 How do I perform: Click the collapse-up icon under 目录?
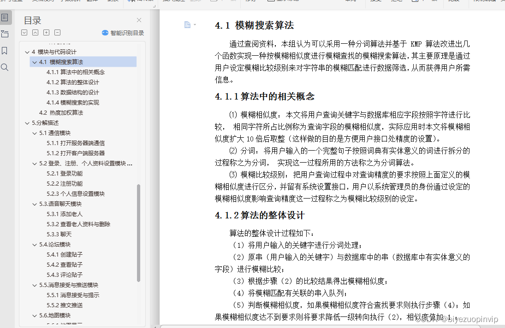click(36, 33)
